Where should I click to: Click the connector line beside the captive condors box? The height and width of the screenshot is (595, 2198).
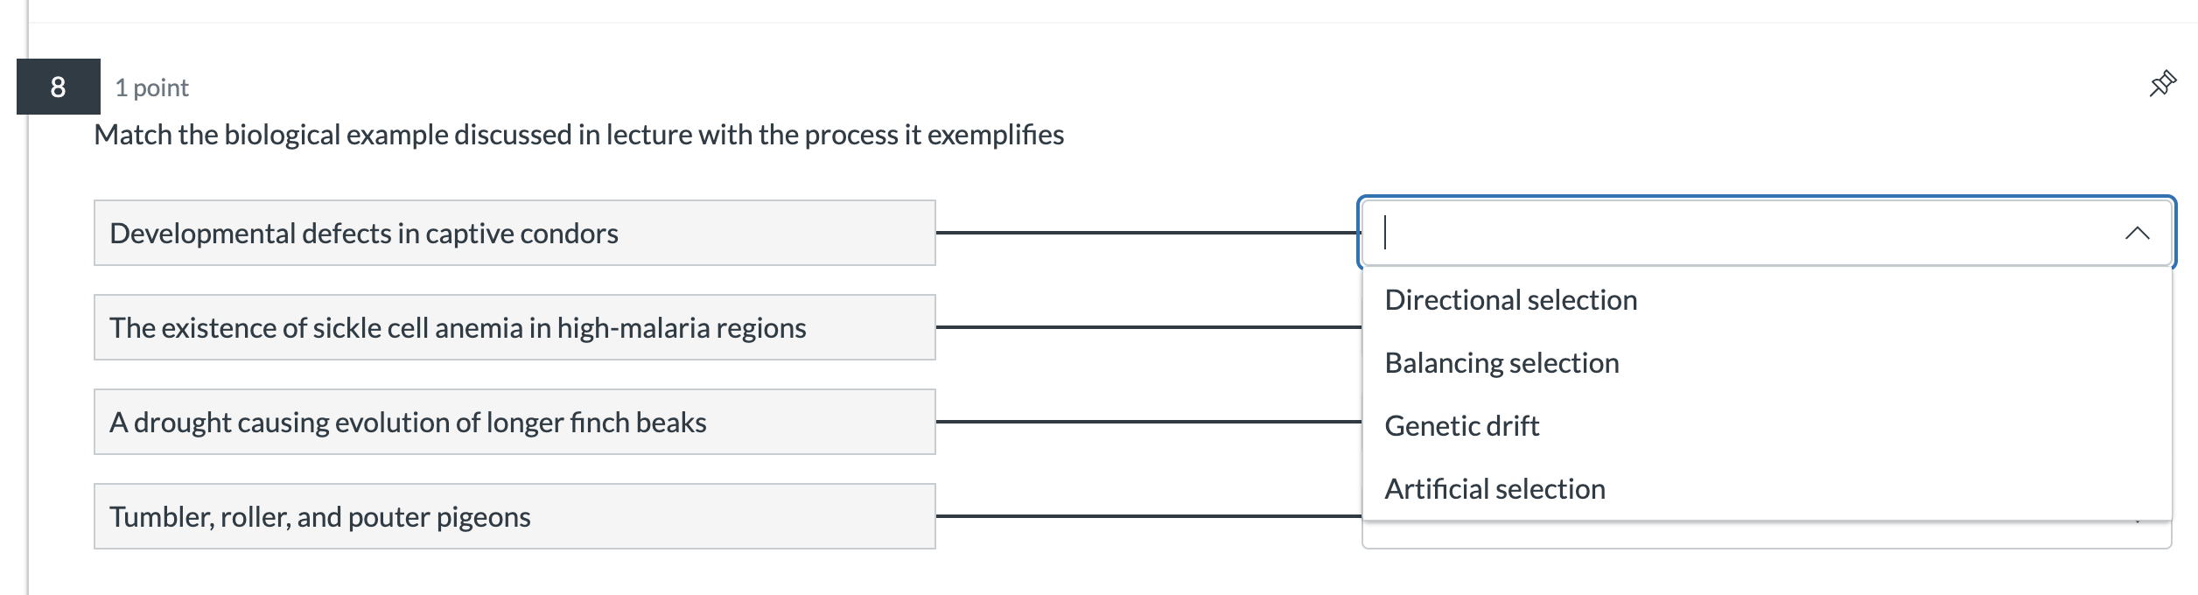(1146, 233)
